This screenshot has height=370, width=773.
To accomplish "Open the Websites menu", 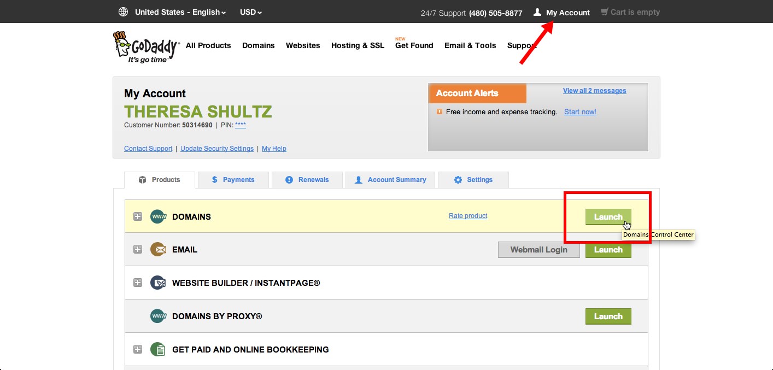I will 303,45.
